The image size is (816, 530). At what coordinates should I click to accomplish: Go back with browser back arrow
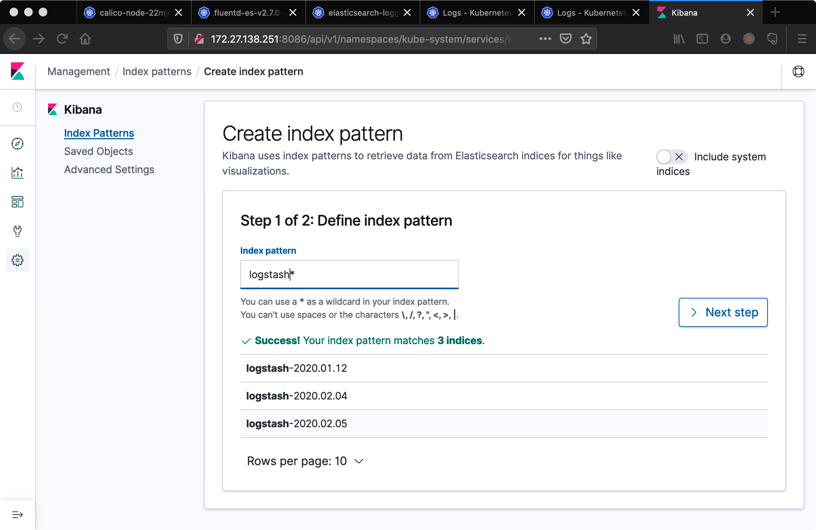[x=15, y=39]
